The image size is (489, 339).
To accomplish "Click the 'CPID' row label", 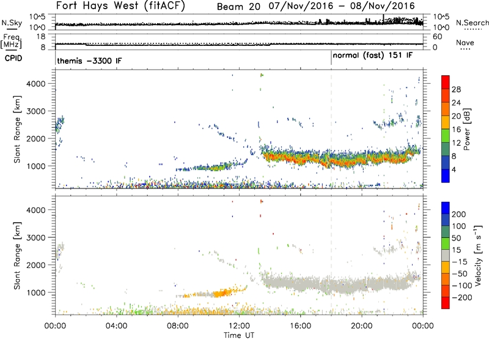I will (x=13, y=58).
